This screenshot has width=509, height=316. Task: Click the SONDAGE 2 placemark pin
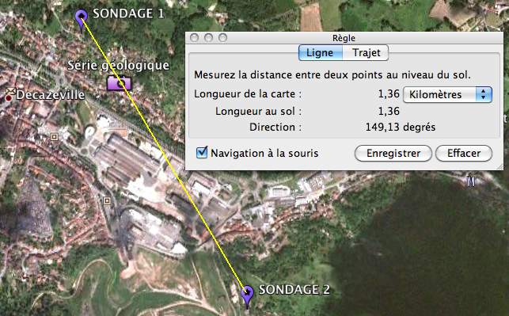click(247, 296)
